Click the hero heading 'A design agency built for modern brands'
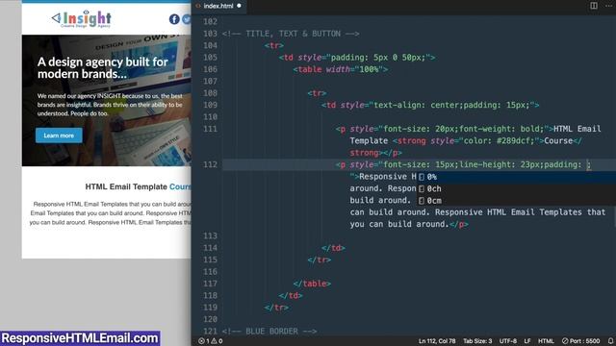Screen dimensions: 616x346 pos(103,68)
